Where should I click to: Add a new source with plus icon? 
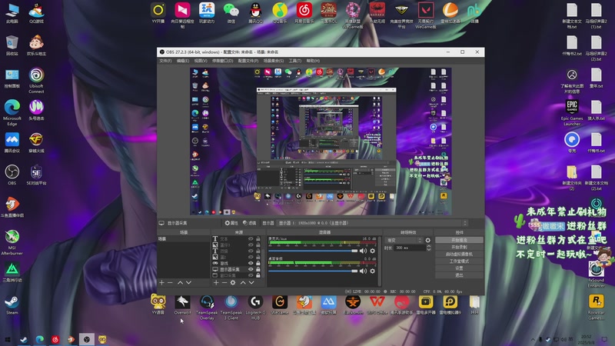(x=216, y=282)
